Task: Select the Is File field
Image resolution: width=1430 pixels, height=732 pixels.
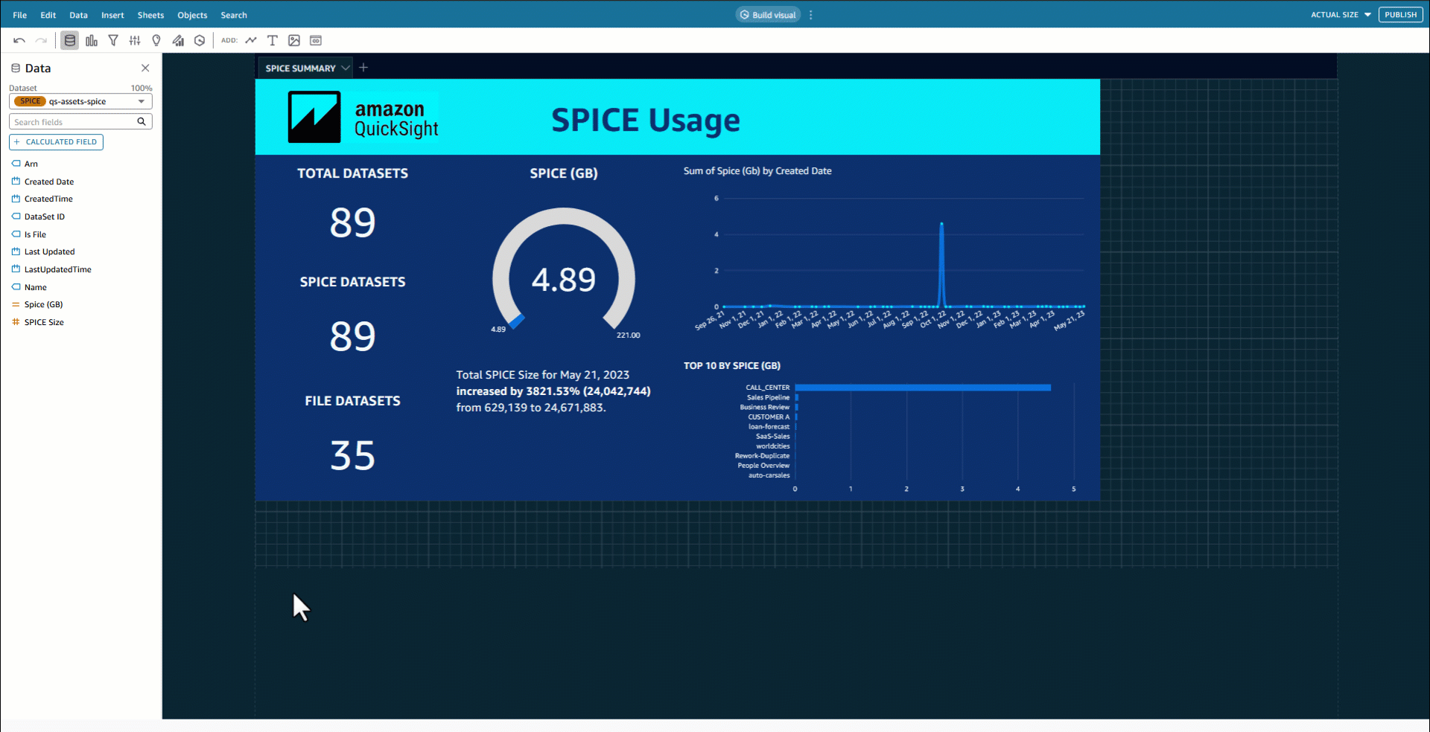Action: coord(35,234)
